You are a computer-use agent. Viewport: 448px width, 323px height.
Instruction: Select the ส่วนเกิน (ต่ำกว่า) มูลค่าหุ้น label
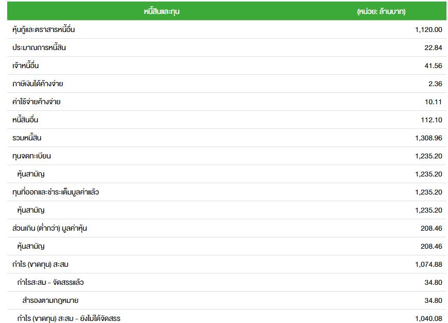pos(49,228)
